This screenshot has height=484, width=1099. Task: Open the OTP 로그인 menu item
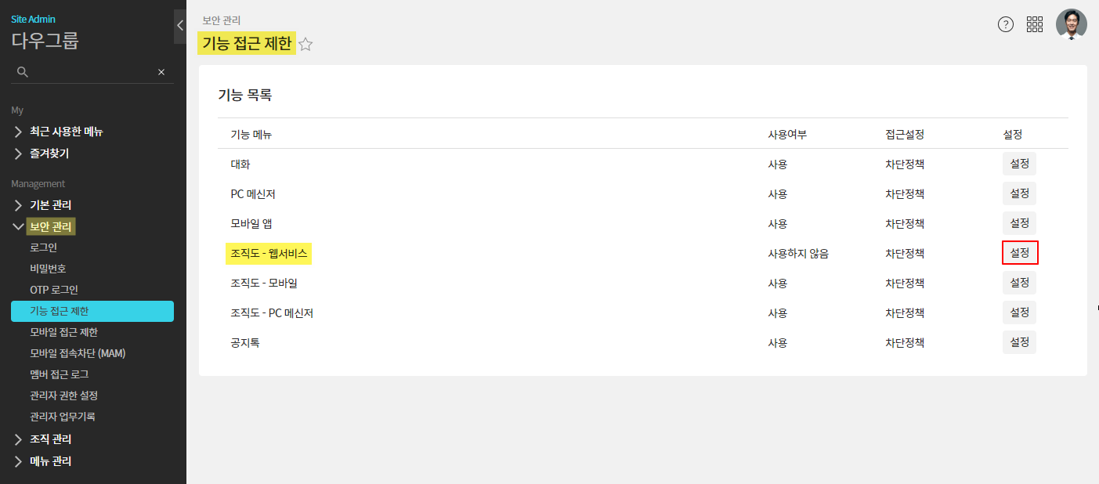[54, 290]
